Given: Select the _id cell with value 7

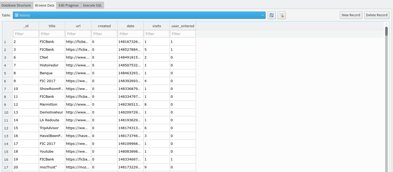Looking at the screenshot, I should click(26, 65).
